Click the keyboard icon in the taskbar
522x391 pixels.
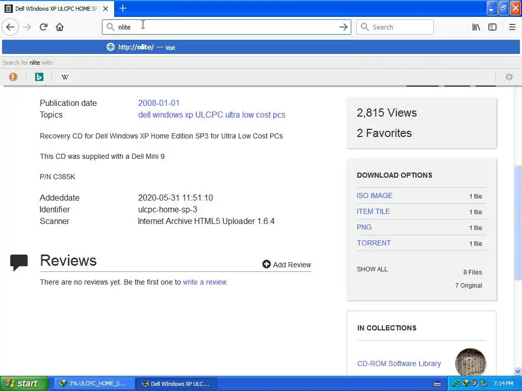tap(437, 384)
